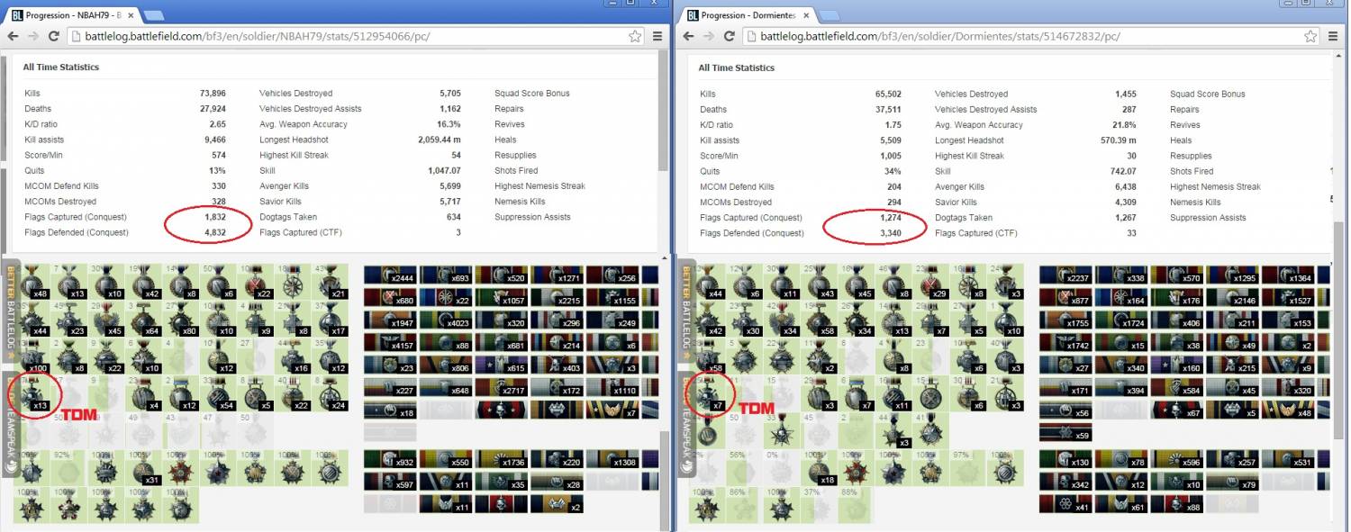
Task: Select the x59 ribbon in Dormientes window
Action: pos(1065,432)
